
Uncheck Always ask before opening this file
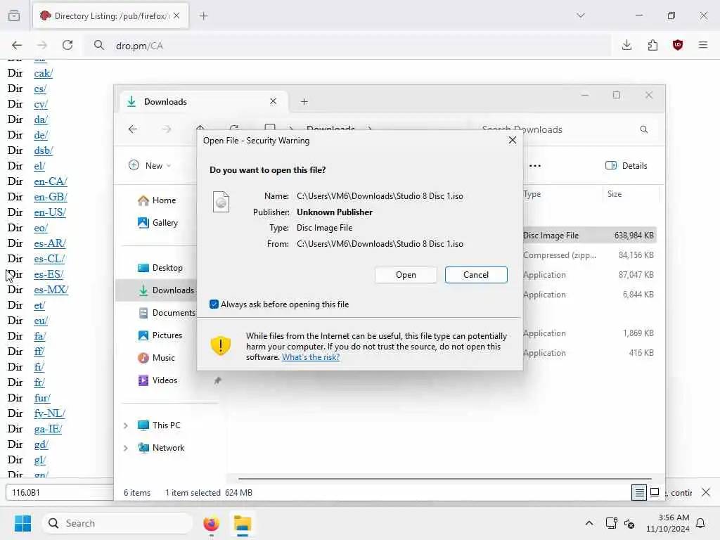[x=214, y=304]
